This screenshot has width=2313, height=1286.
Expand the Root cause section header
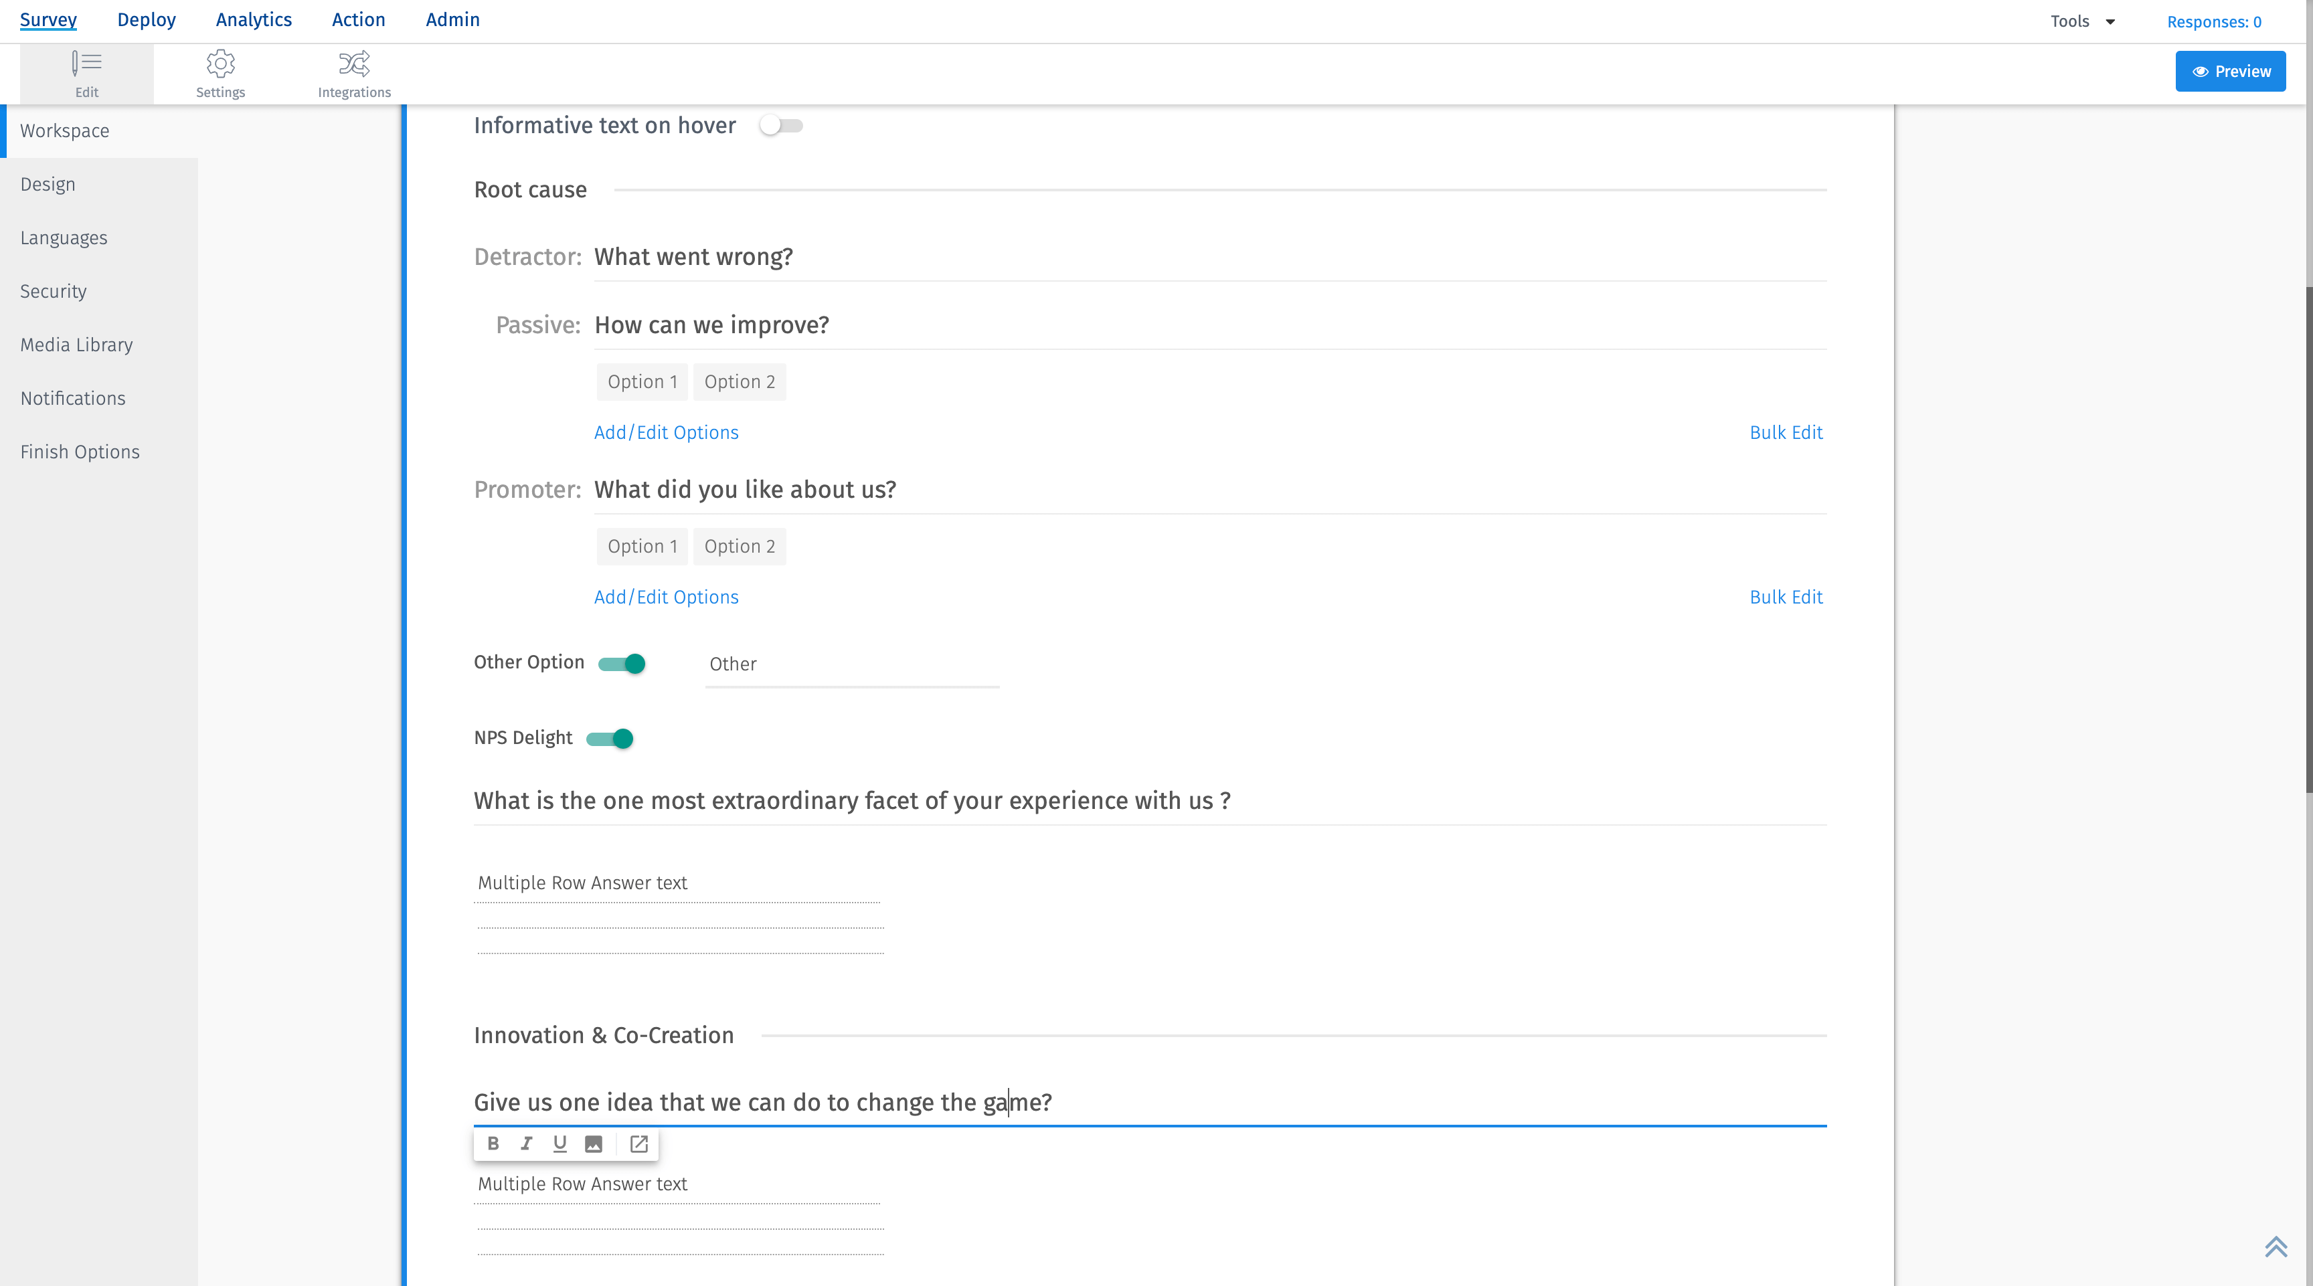pos(530,189)
